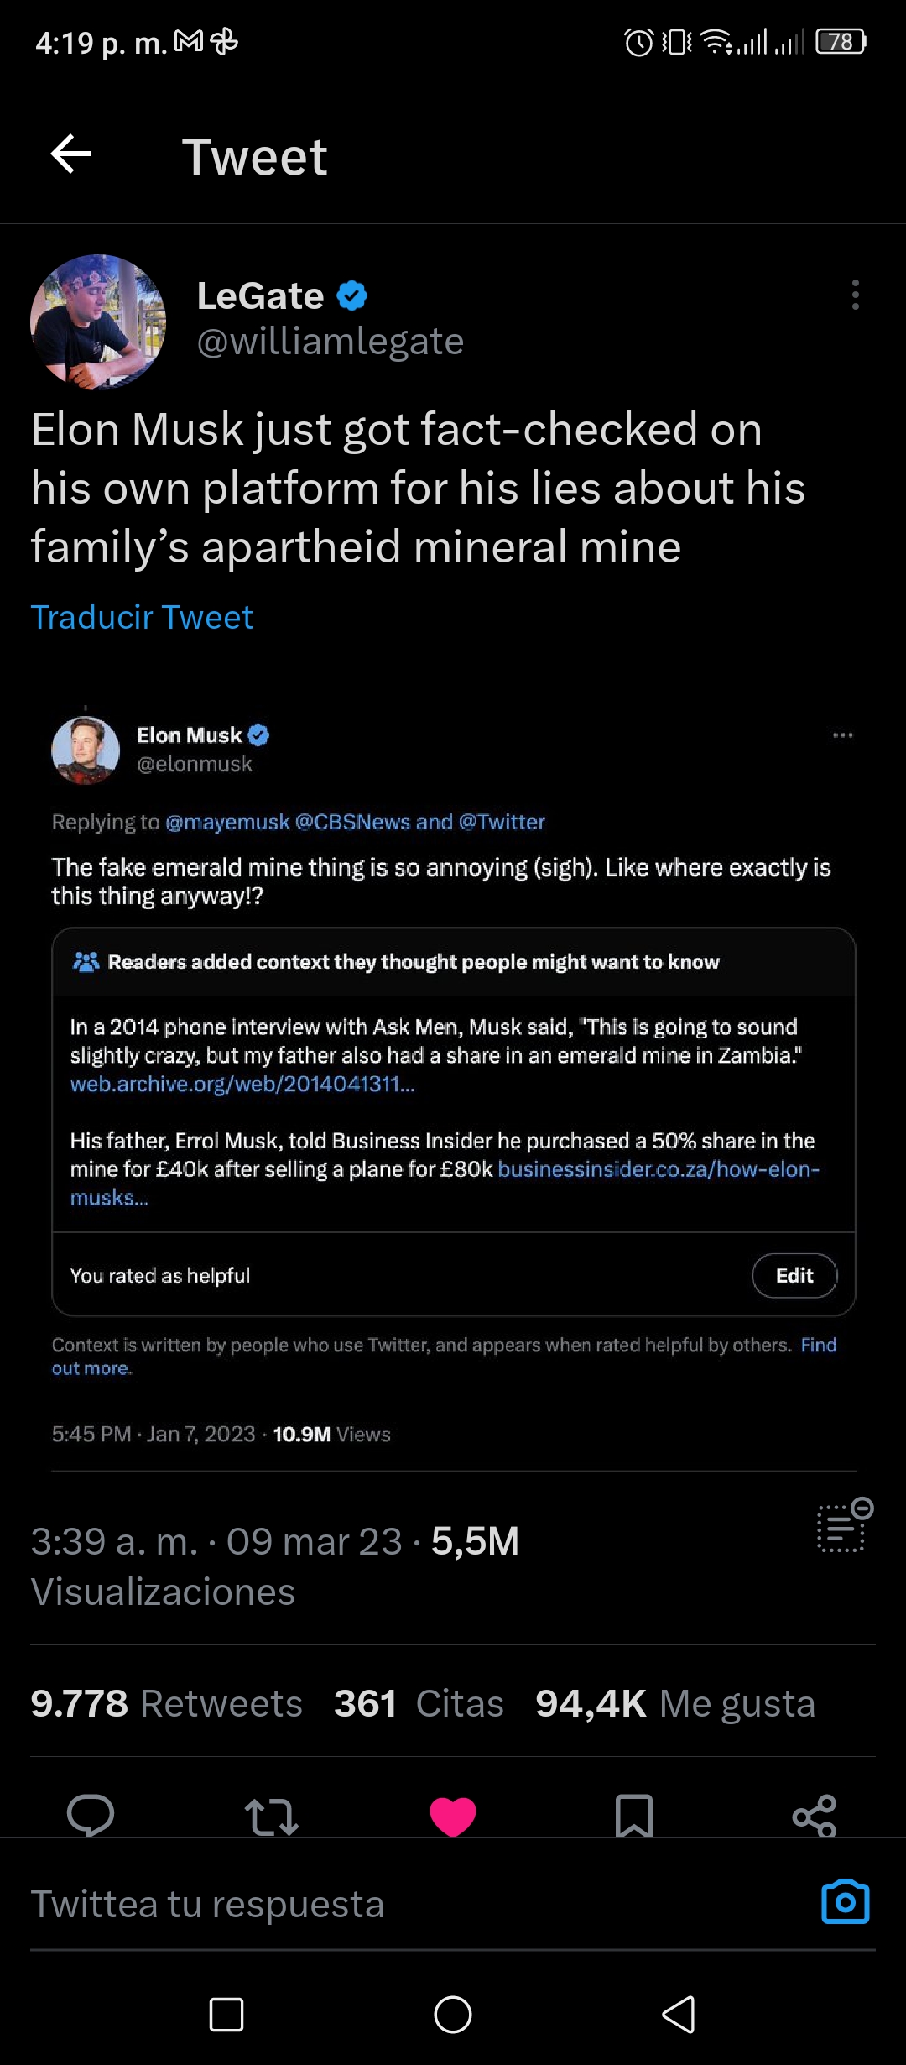Open the three-dot menu for LeGate's tweet
This screenshot has height=2065, width=906.
tap(855, 295)
